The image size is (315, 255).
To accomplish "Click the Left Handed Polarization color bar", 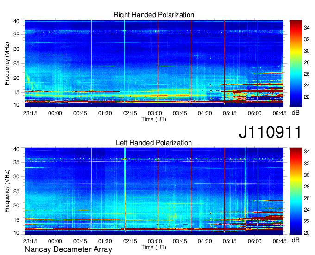I will pos(296,191).
